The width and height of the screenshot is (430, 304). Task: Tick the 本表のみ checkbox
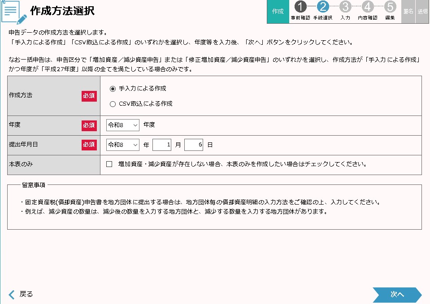click(109, 164)
